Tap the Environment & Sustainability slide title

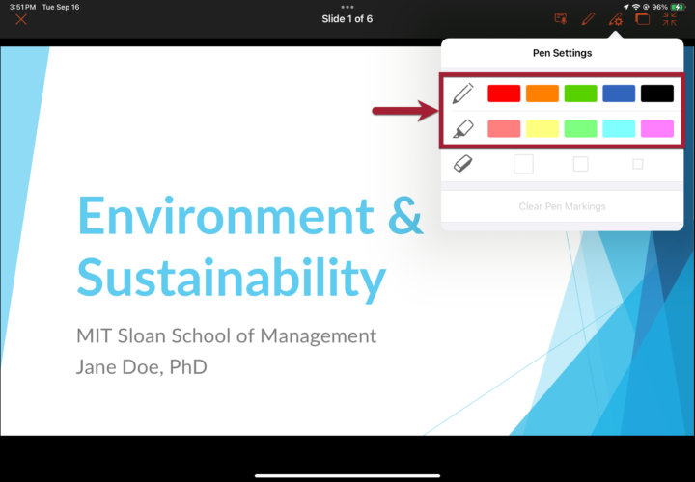click(x=250, y=247)
